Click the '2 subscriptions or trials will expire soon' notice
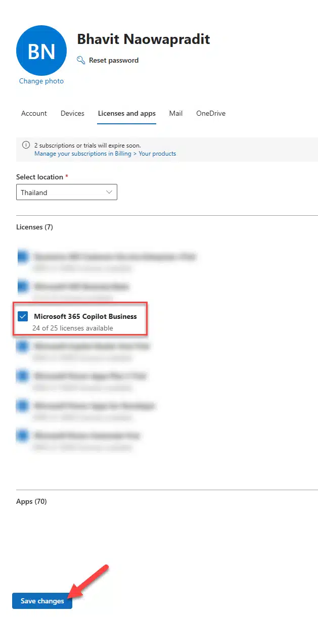This screenshot has width=318, height=617. (87, 145)
